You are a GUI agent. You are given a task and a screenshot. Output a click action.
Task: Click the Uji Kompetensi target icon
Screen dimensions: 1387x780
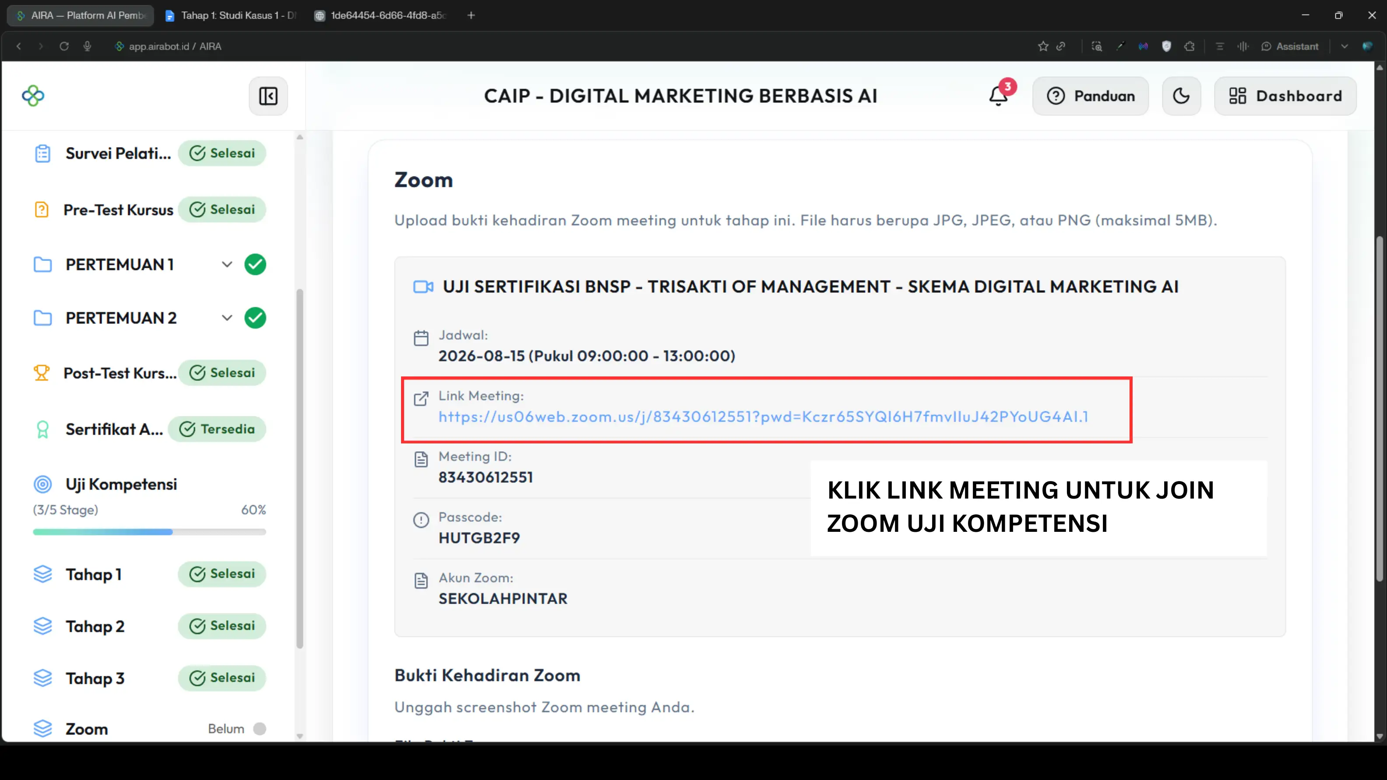[42, 485]
